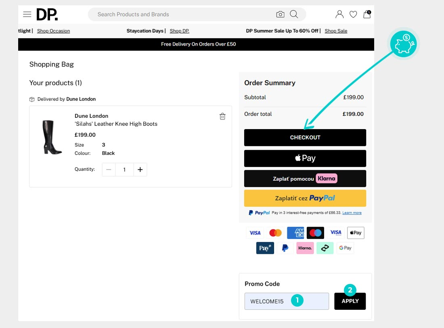
Task: Decrease quantity with the minus button
Action: point(109,169)
